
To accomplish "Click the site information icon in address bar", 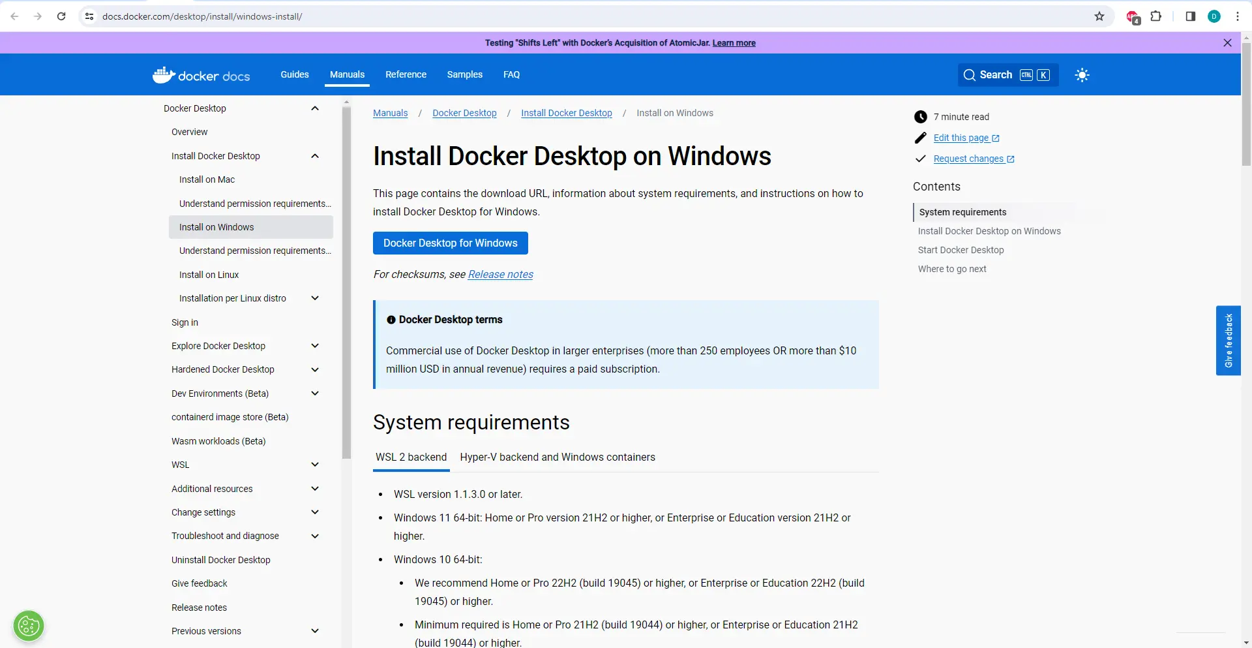I will (89, 16).
